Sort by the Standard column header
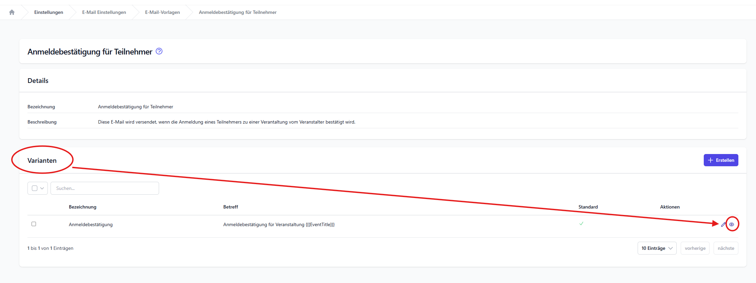This screenshot has height=283, width=756. [588, 207]
